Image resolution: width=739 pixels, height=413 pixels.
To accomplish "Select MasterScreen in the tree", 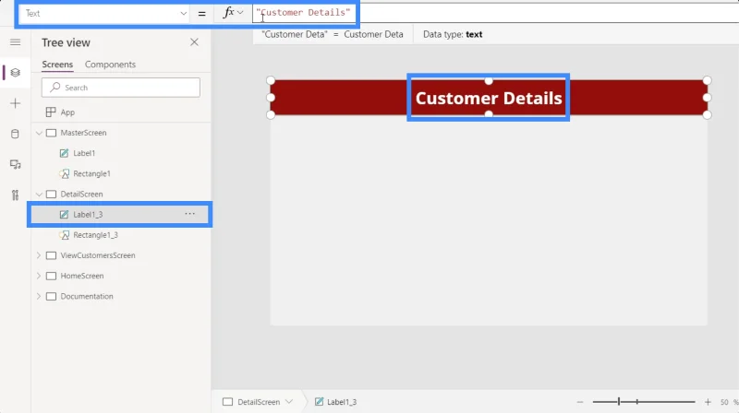I will click(x=83, y=133).
